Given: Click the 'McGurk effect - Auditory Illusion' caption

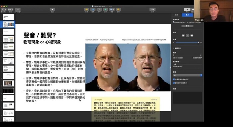Looking at the screenshot, I should click(100, 40).
